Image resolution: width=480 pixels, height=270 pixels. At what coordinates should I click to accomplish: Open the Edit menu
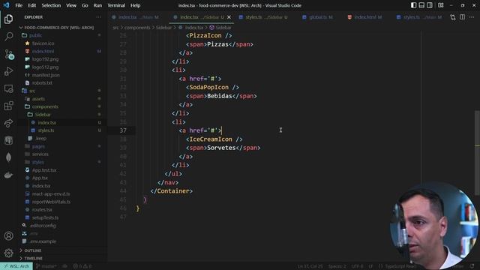[31, 5]
